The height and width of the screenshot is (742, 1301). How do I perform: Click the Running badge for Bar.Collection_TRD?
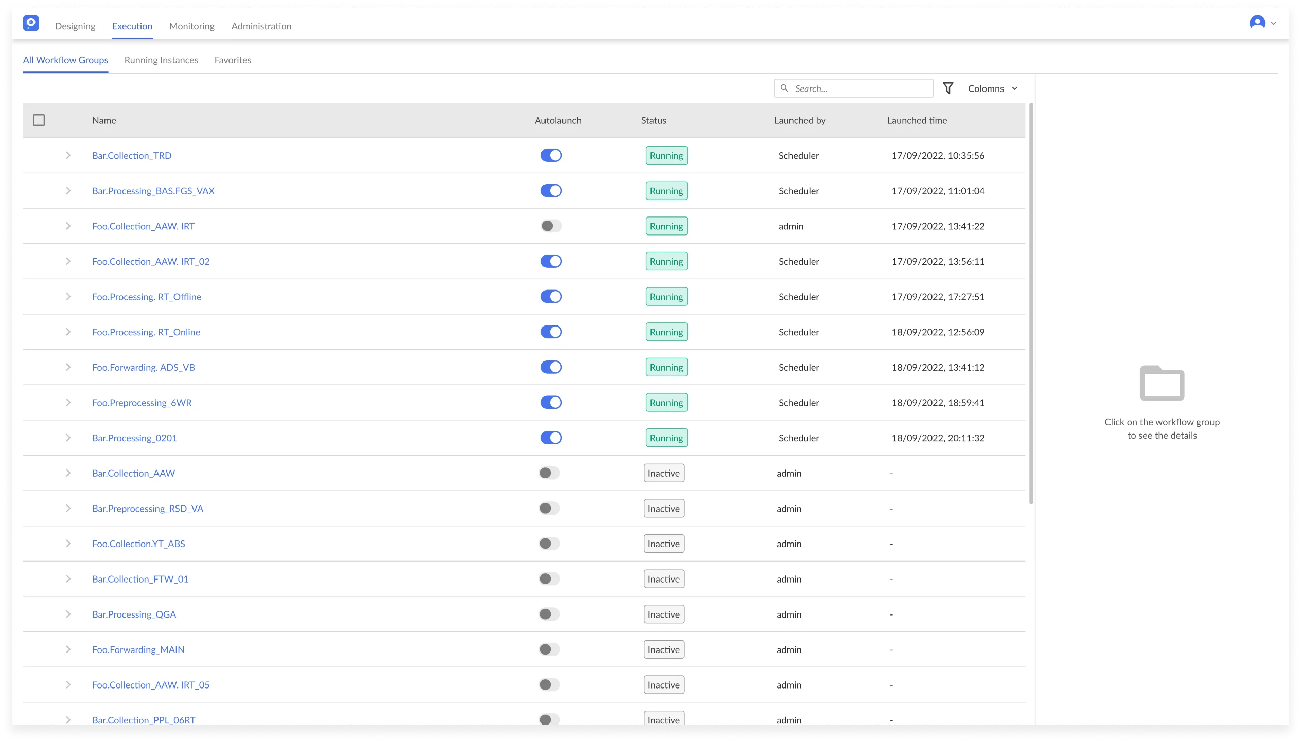(x=666, y=156)
